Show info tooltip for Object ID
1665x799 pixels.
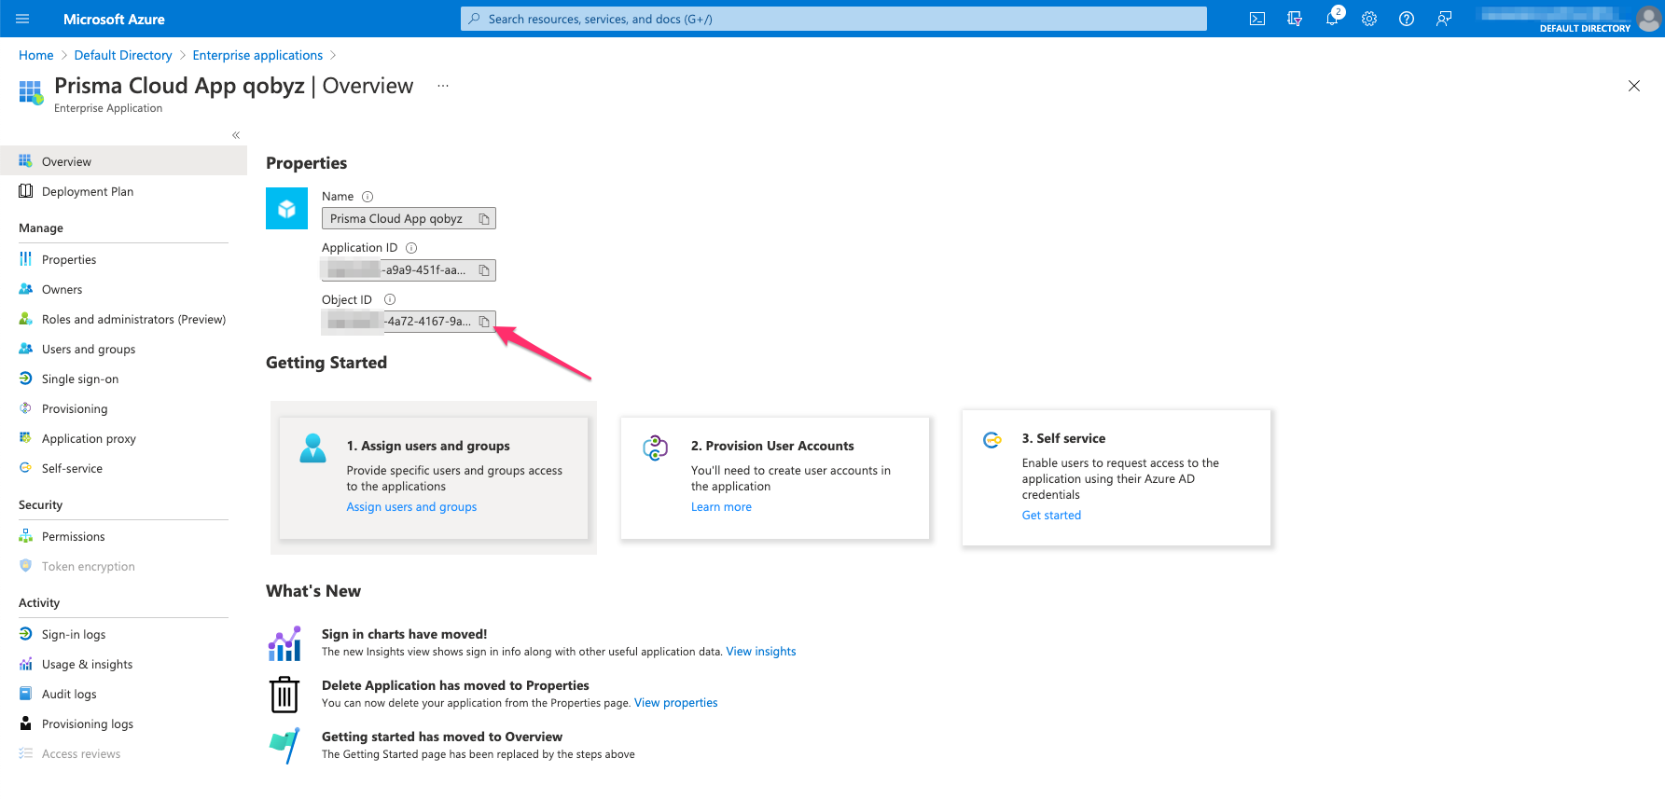390,299
